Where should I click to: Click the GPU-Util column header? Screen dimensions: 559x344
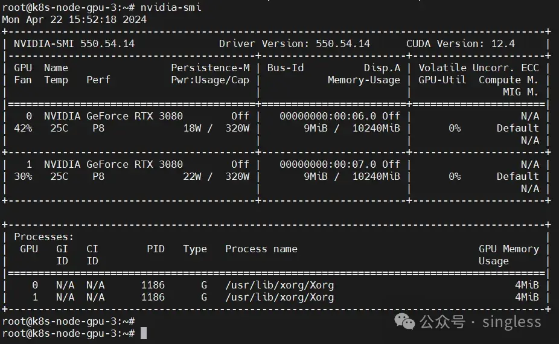coord(442,80)
